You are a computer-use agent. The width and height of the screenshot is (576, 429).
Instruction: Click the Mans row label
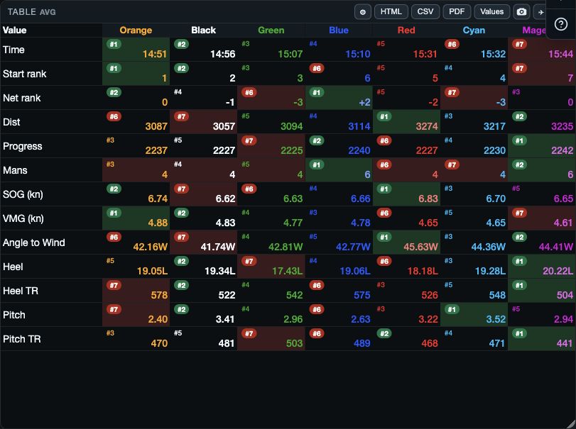[x=15, y=170]
